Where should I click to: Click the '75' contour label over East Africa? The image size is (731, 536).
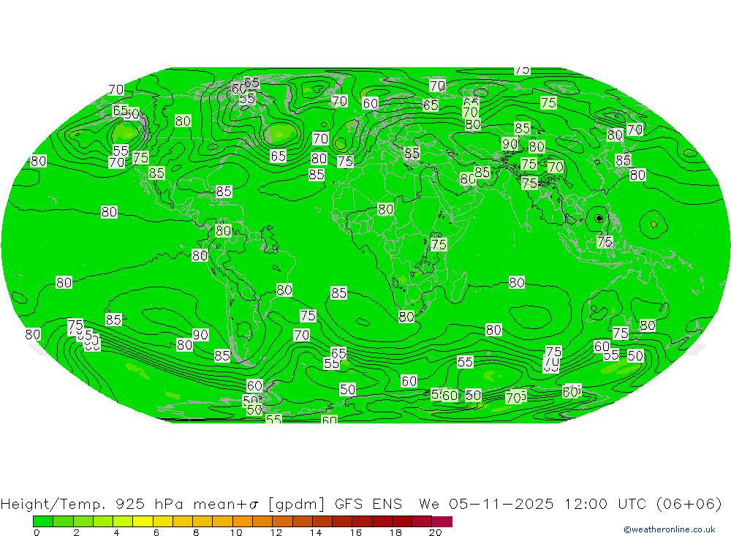439,244
